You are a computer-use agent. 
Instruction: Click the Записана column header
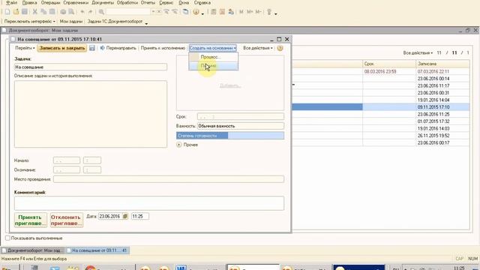442,64
